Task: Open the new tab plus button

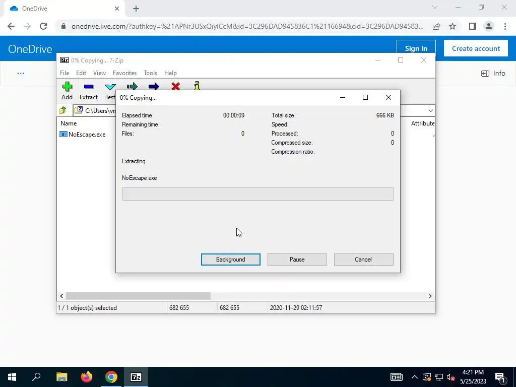Action: tap(136, 9)
